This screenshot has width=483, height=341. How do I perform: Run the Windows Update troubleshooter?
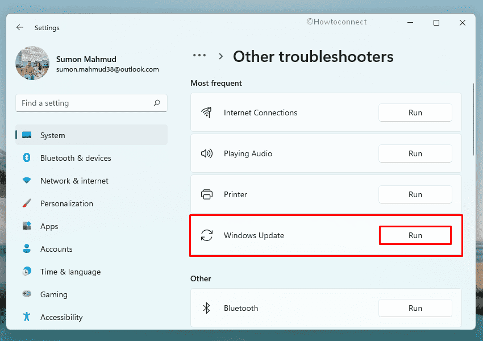point(415,235)
